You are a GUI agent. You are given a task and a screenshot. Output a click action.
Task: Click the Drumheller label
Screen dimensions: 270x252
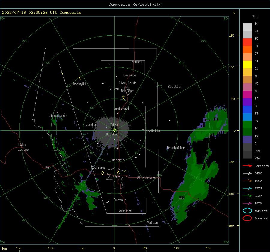[x=176, y=148]
